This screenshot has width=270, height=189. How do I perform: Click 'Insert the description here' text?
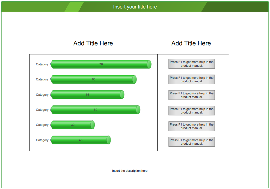pyautogui.click(x=130, y=171)
